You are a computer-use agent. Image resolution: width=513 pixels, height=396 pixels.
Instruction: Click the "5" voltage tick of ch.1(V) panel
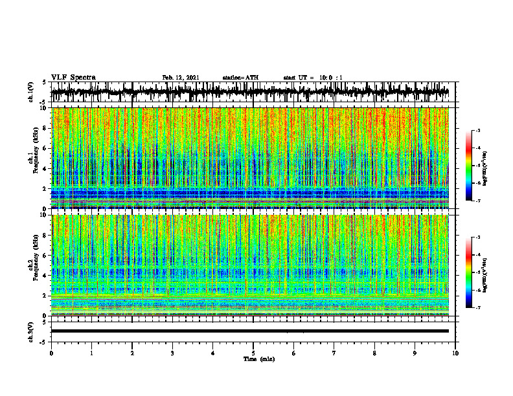(x=45, y=83)
